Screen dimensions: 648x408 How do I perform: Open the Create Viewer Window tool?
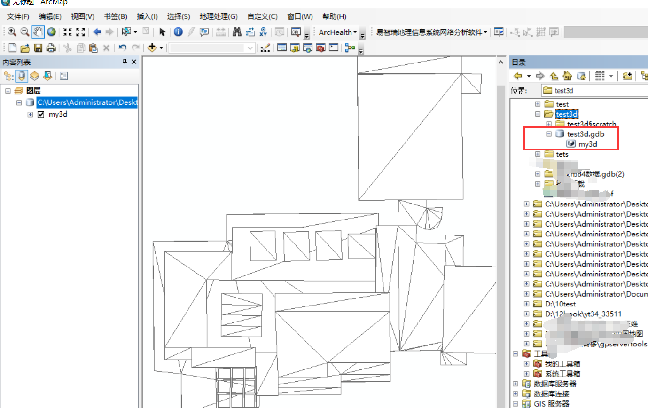[296, 32]
